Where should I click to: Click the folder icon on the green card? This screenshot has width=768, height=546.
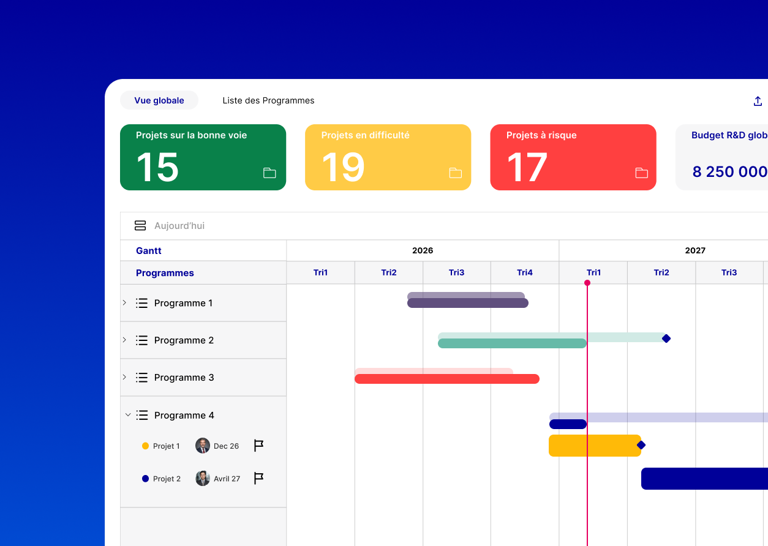[269, 173]
